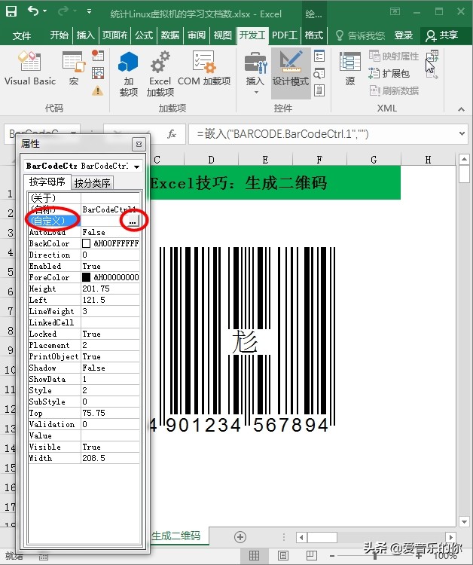Select the 生成二维码 sheet tab
Viewport: 473px width, 565px height.
click(x=175, y=536)
